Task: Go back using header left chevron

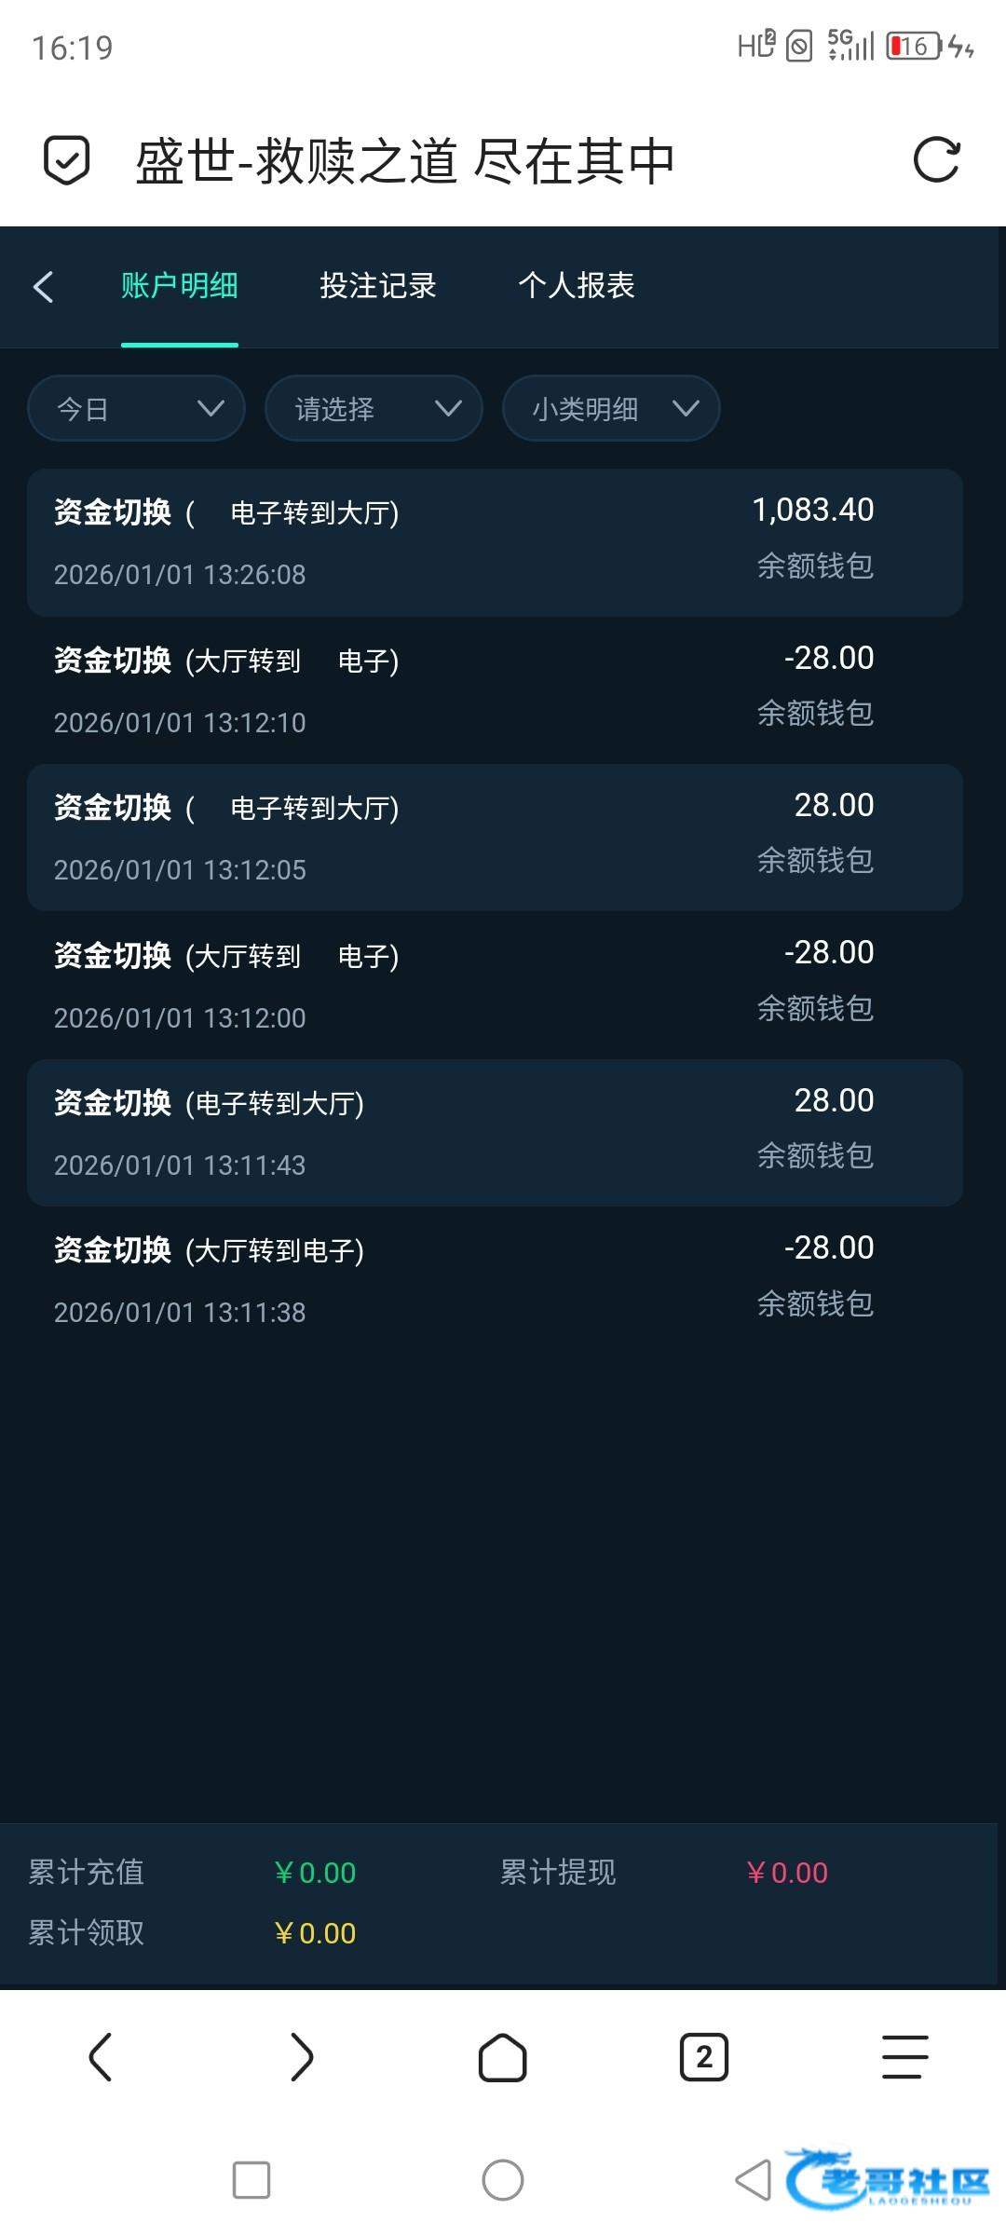Action: point(44,287)
